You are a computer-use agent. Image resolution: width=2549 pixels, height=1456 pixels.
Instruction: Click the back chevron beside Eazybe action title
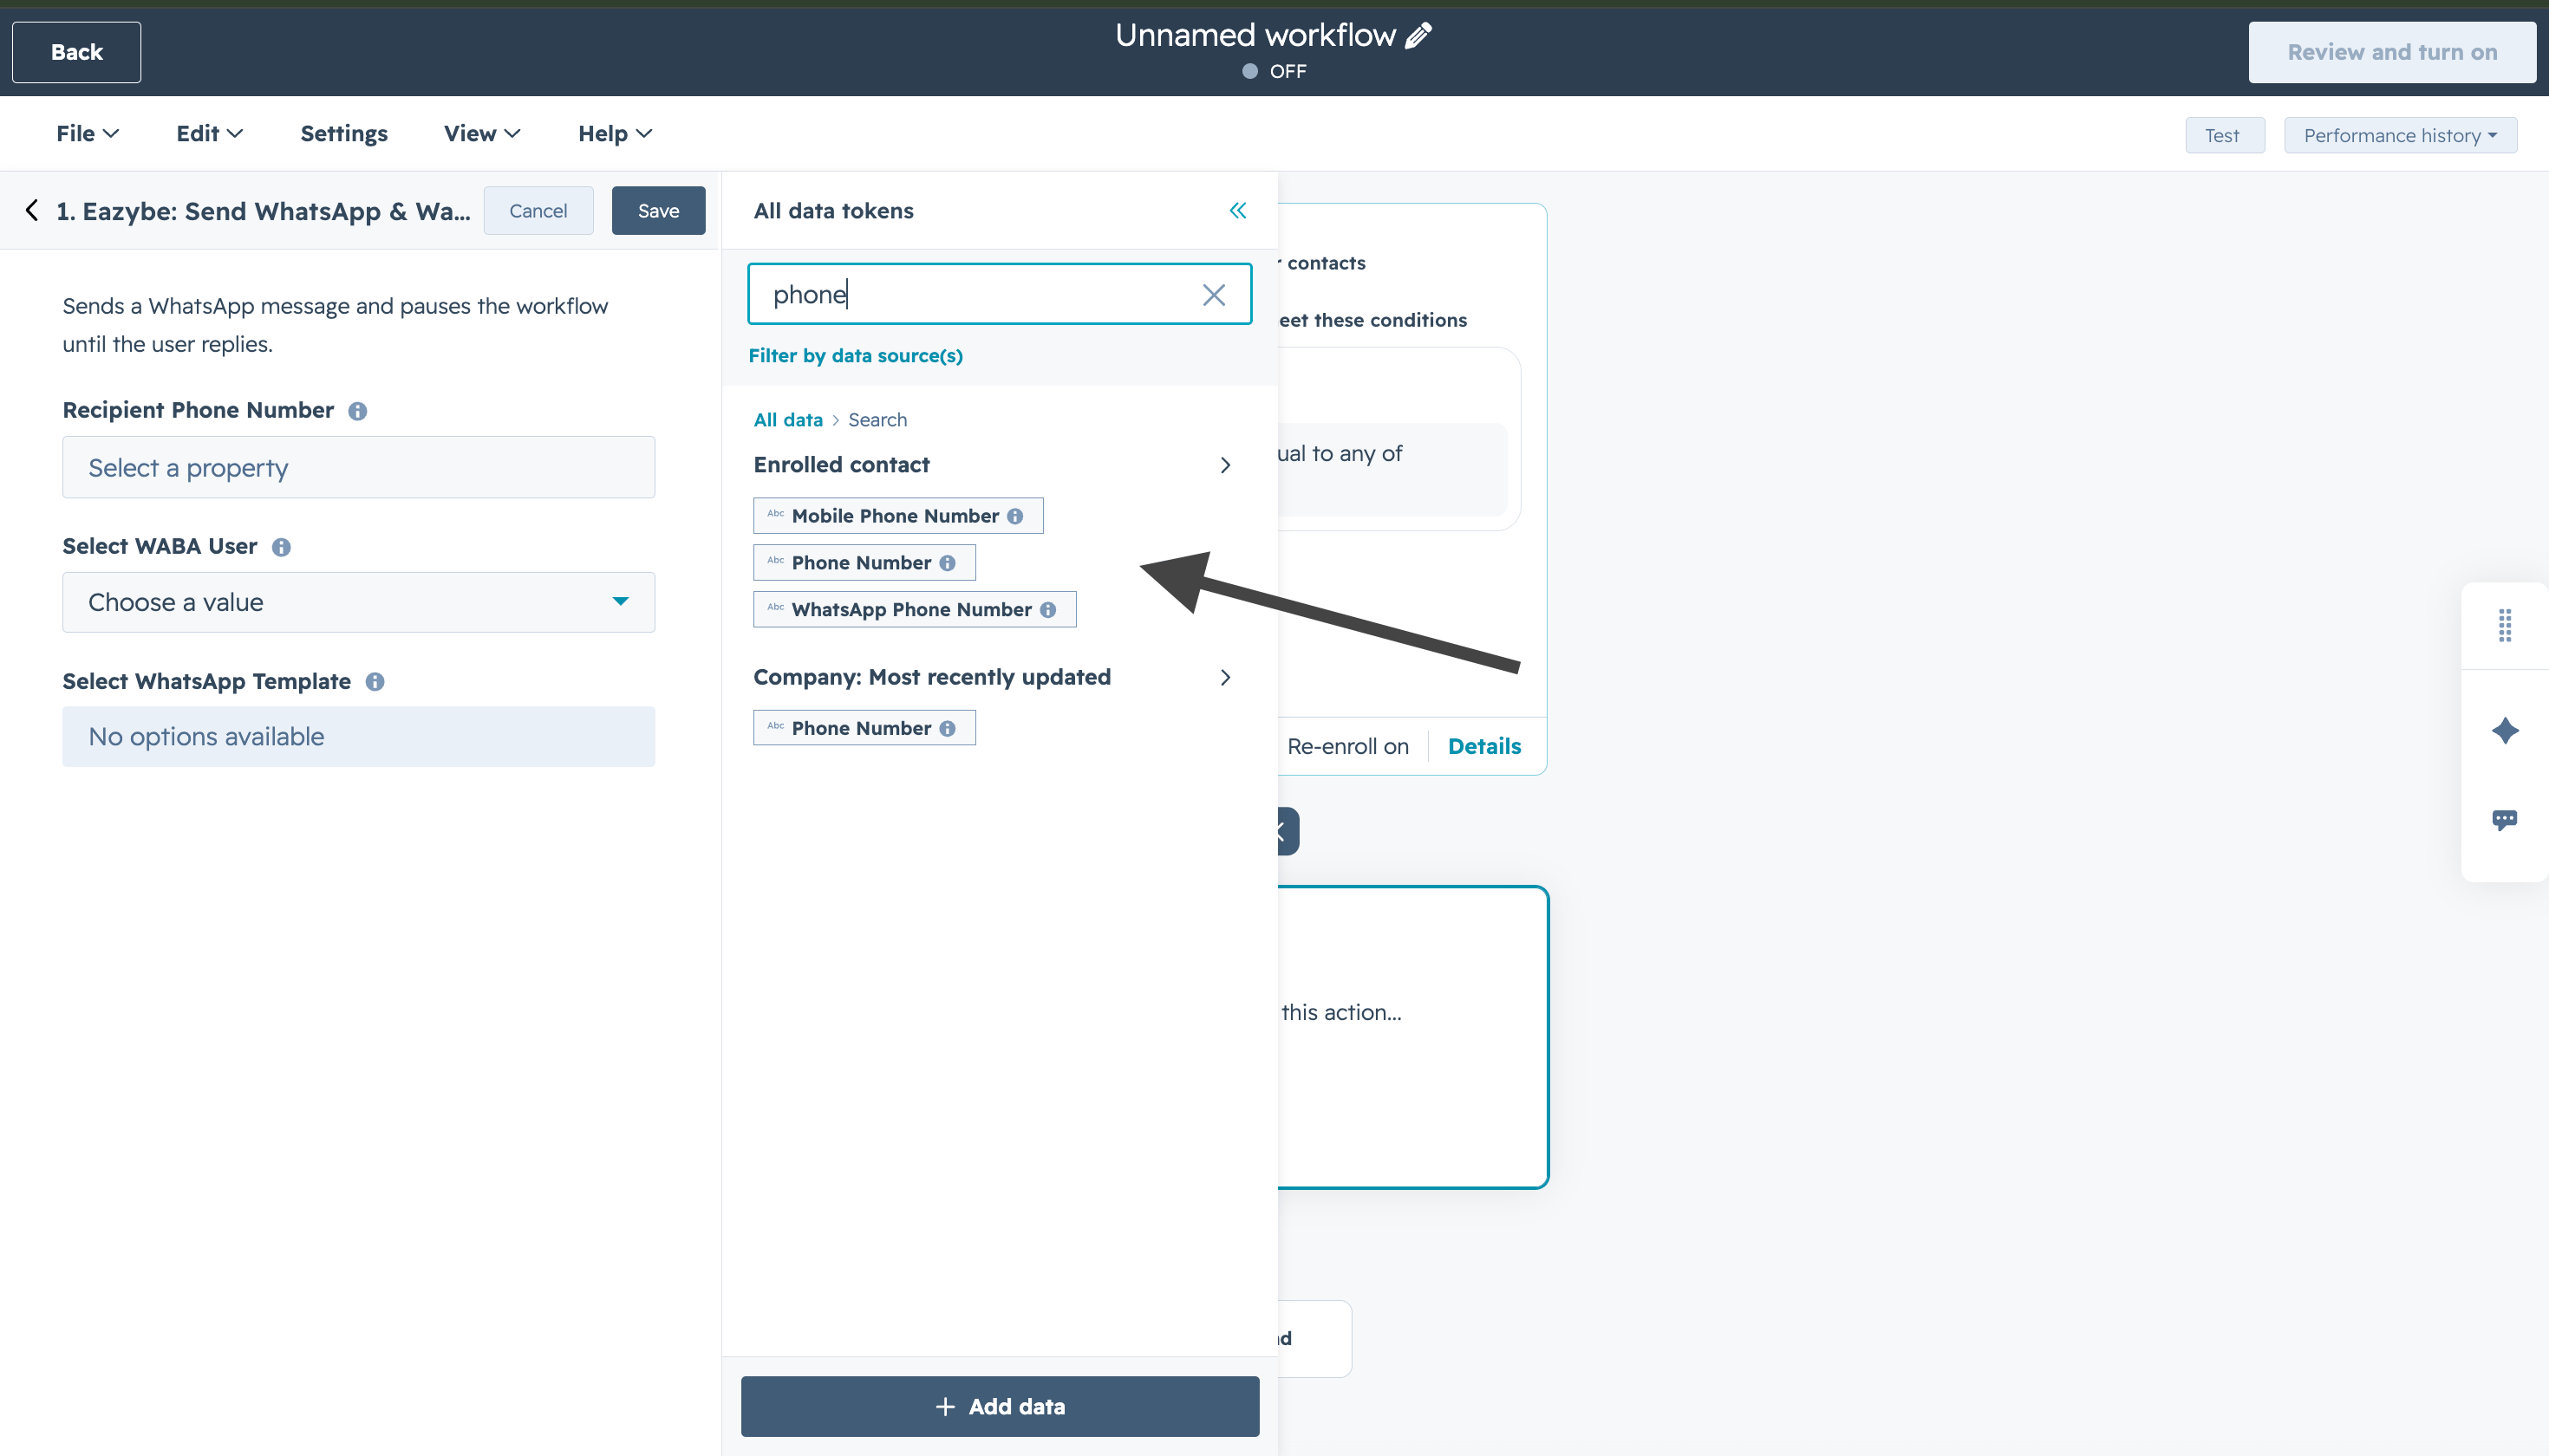point(32,210)
